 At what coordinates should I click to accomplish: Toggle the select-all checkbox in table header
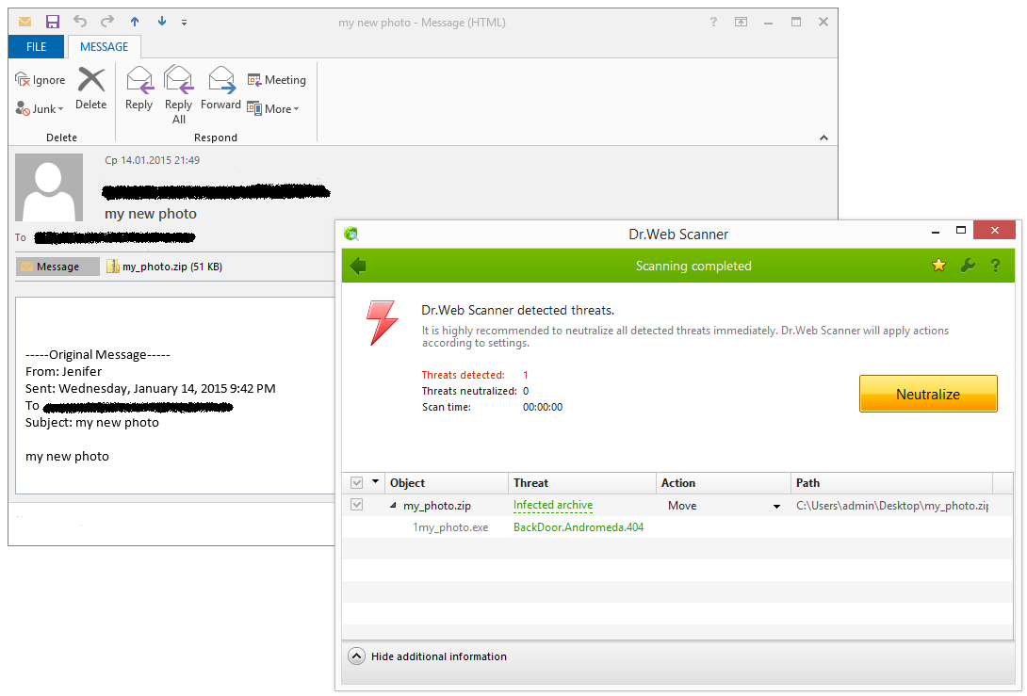point(357,482)
